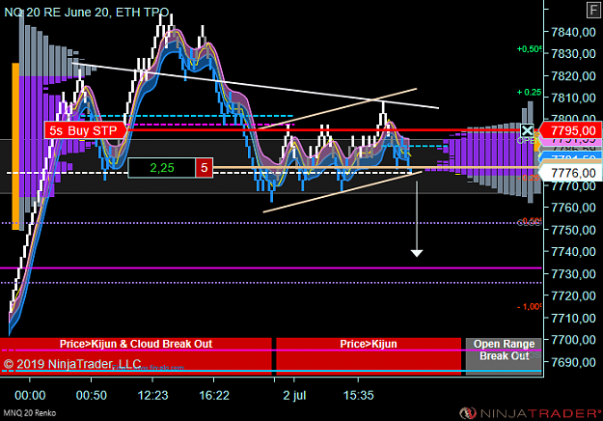The image size is (603, 421).
Task: Select the orange vertical bar on profile
Action: coord(15,146)
